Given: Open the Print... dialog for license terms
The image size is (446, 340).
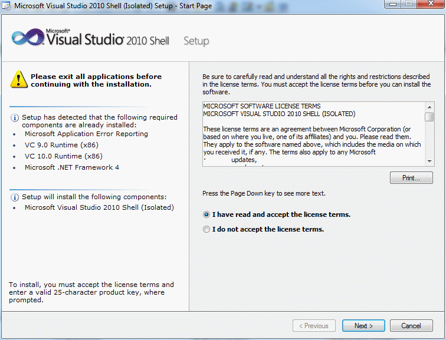Looking at the screenshot, I should pos(411,178).
